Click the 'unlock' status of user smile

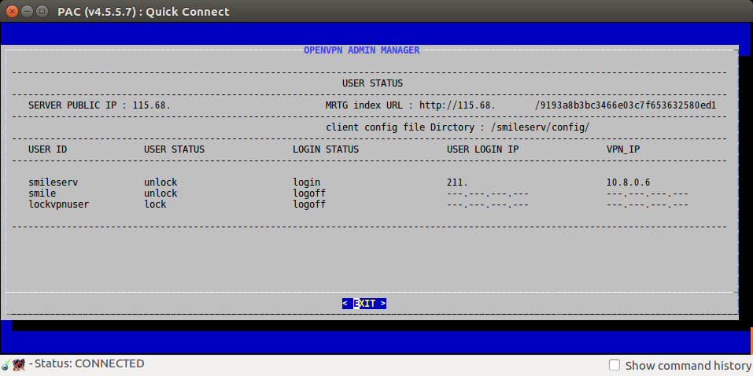click(x=161, y=194)
